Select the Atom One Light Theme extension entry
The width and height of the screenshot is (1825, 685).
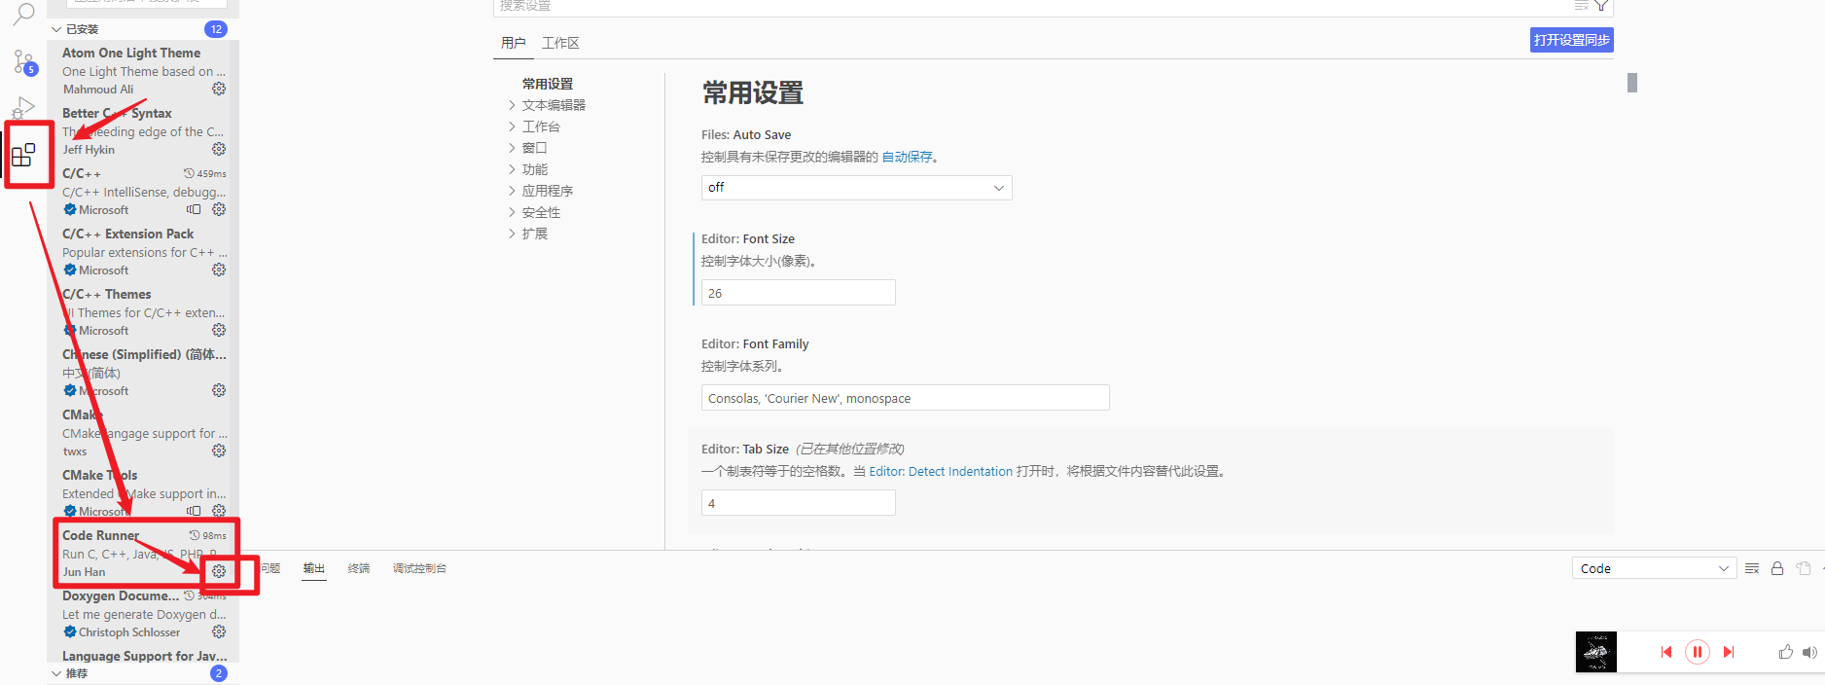[x=144, y=70]
